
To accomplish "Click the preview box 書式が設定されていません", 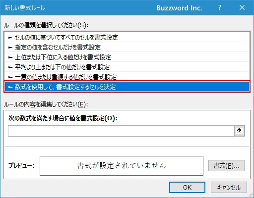I will click(122, 166).
